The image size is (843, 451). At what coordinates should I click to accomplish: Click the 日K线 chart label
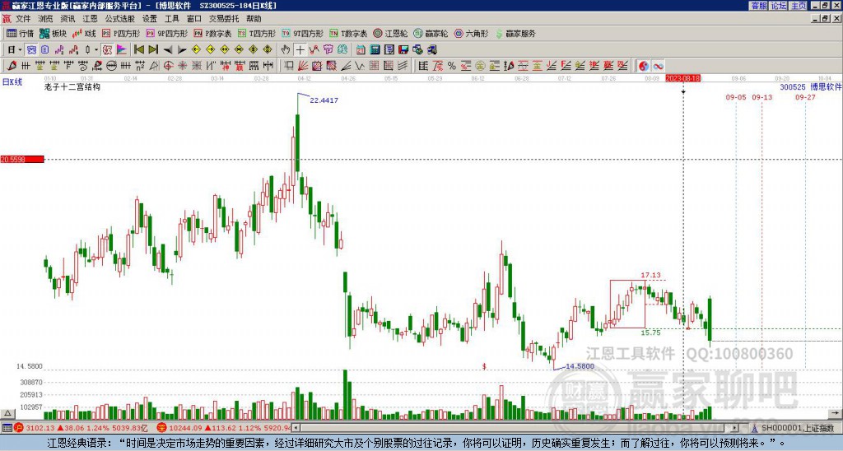[x=12, y=82]
